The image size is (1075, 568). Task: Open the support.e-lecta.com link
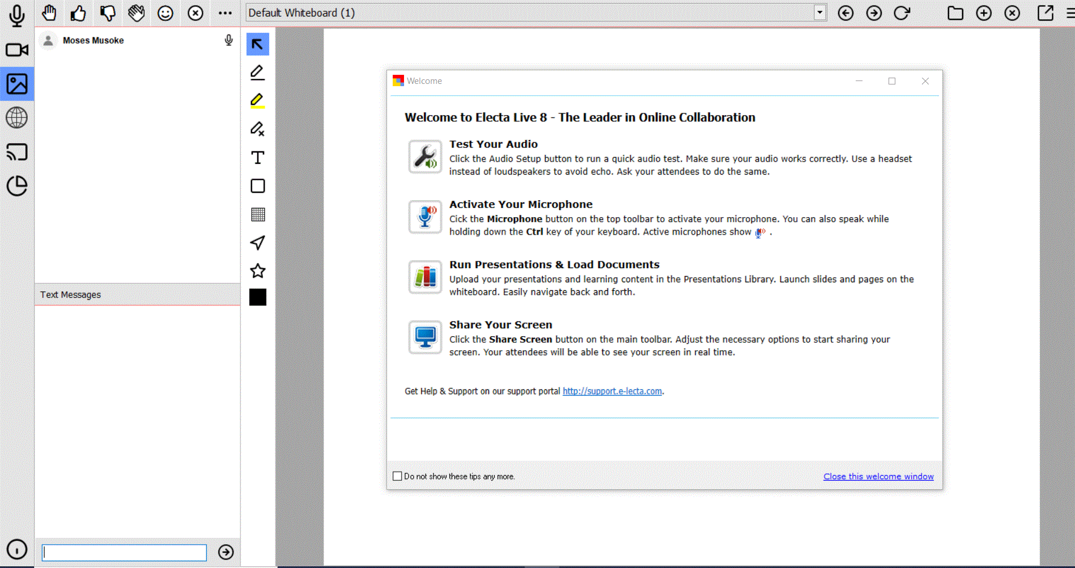(612, 391)
